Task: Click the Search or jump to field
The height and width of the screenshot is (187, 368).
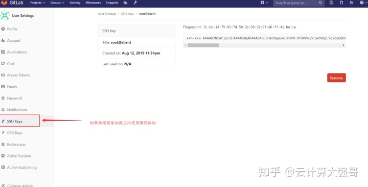Action: 298,3
